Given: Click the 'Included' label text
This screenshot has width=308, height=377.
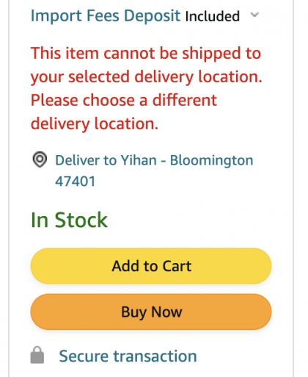Looking at the screenshot, I should (x=213, y=16).
